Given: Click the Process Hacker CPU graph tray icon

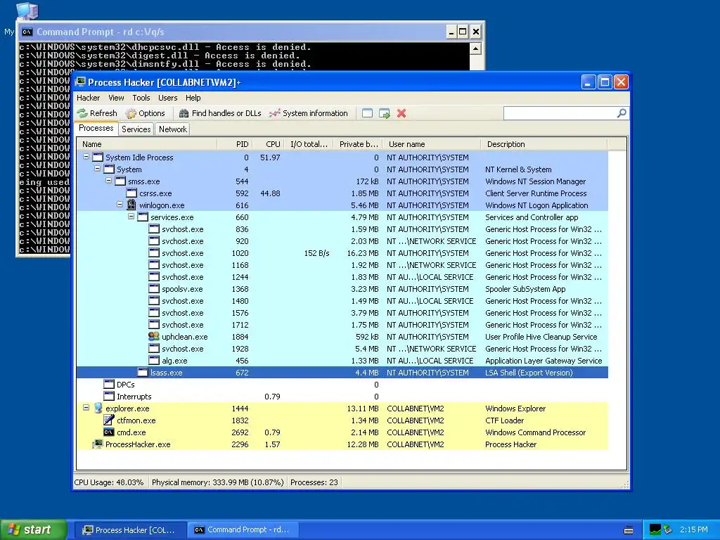Looking at the screenshot, I should click(655, 530).
